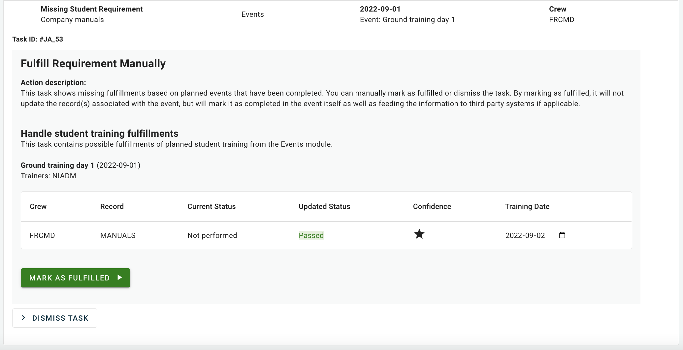Click the Current Status column header
The height and width of the screenshot is (350, 683).
click(211, 206)
